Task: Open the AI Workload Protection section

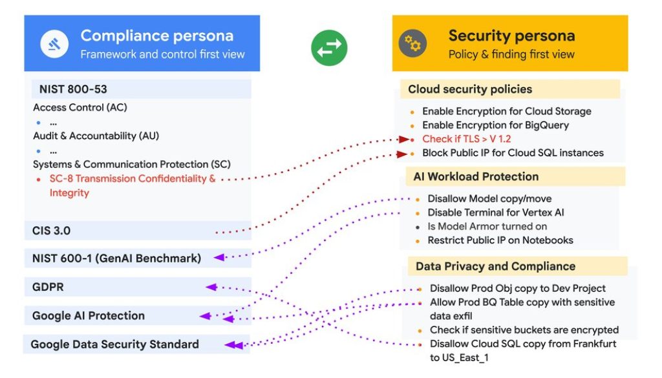Action: [x=476, y=176]
